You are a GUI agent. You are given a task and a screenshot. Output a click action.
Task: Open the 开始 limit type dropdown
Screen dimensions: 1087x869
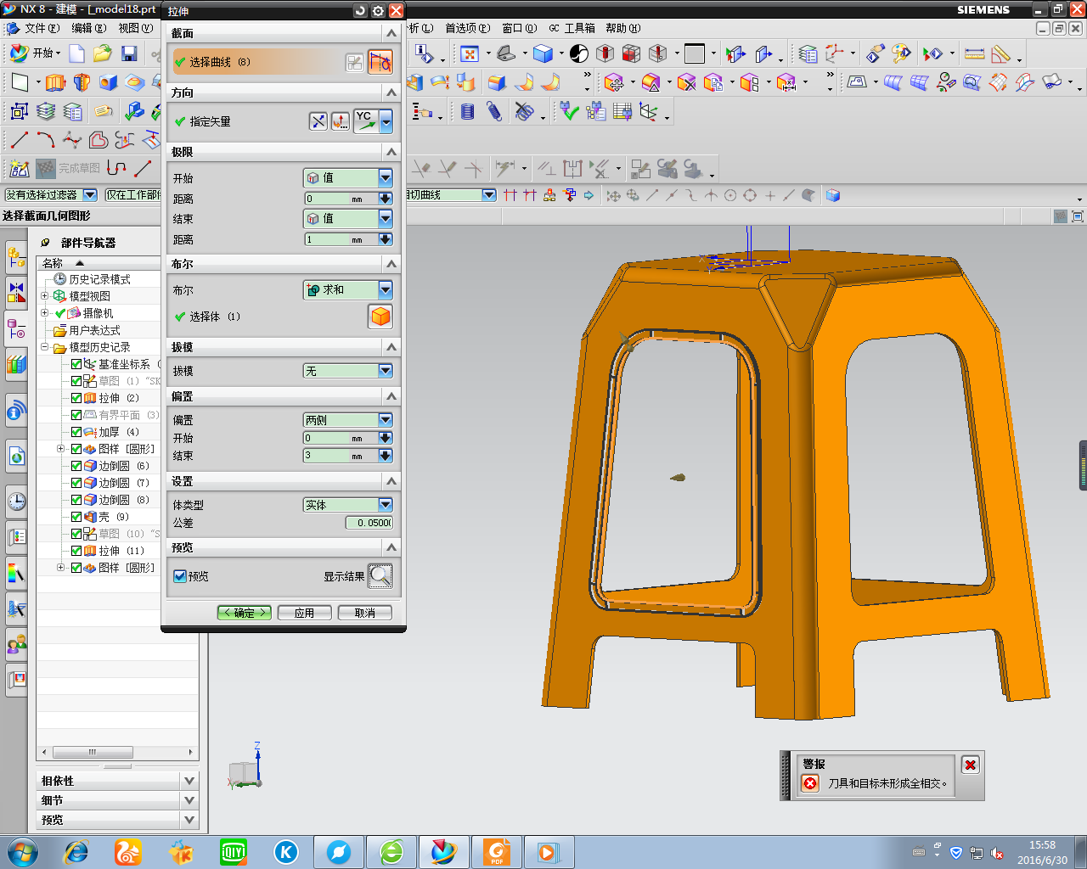[x=348, y=177]
